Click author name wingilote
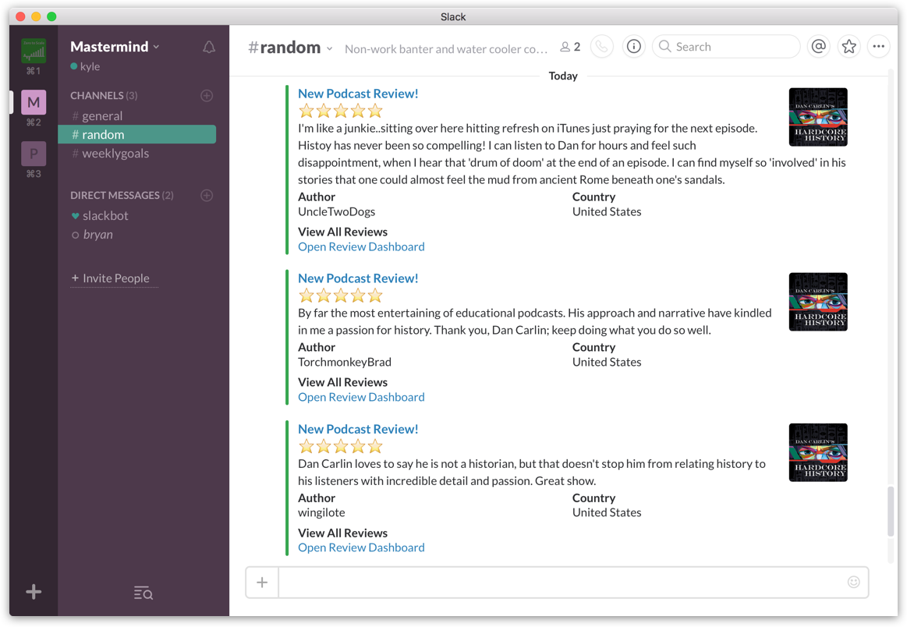907x627 pixels. [x=321, y=512]
